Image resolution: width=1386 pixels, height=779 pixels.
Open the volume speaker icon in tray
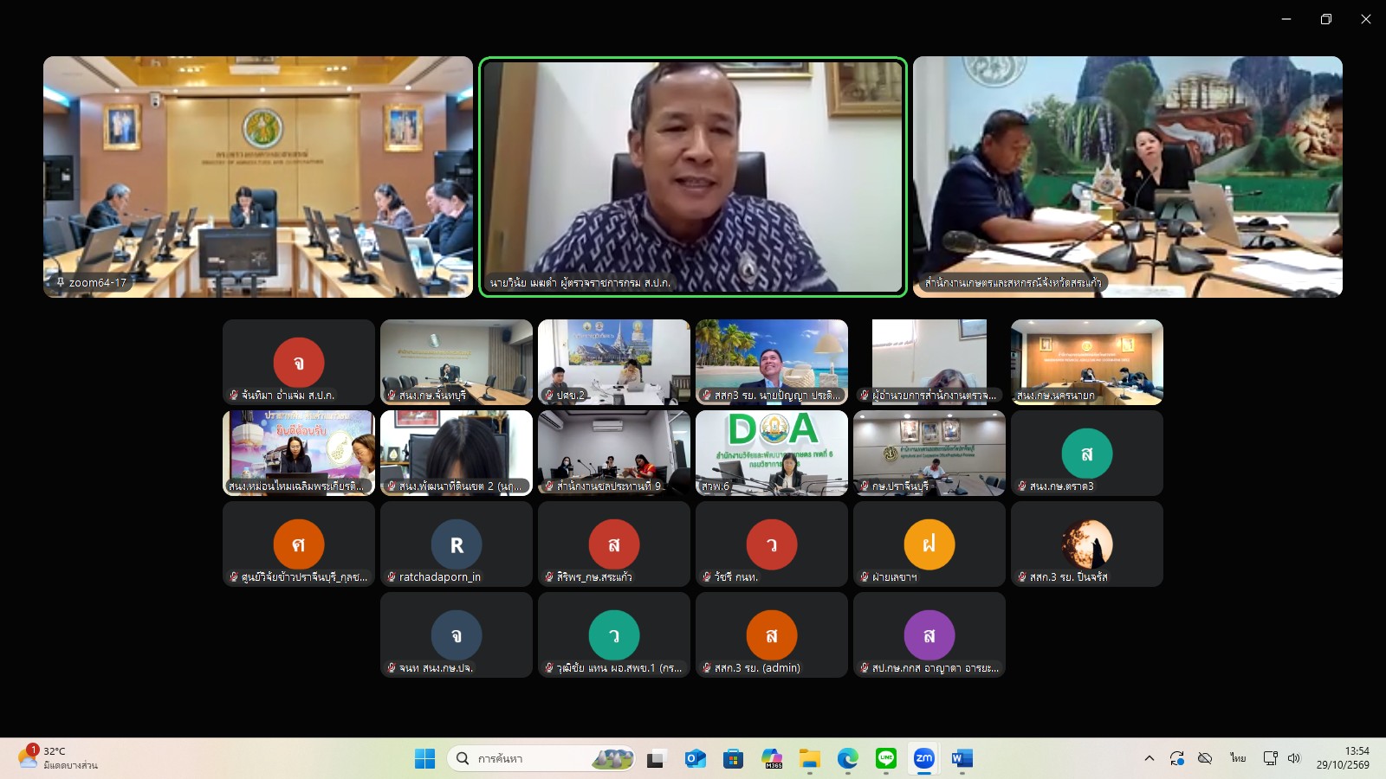tap(1294, 758)
